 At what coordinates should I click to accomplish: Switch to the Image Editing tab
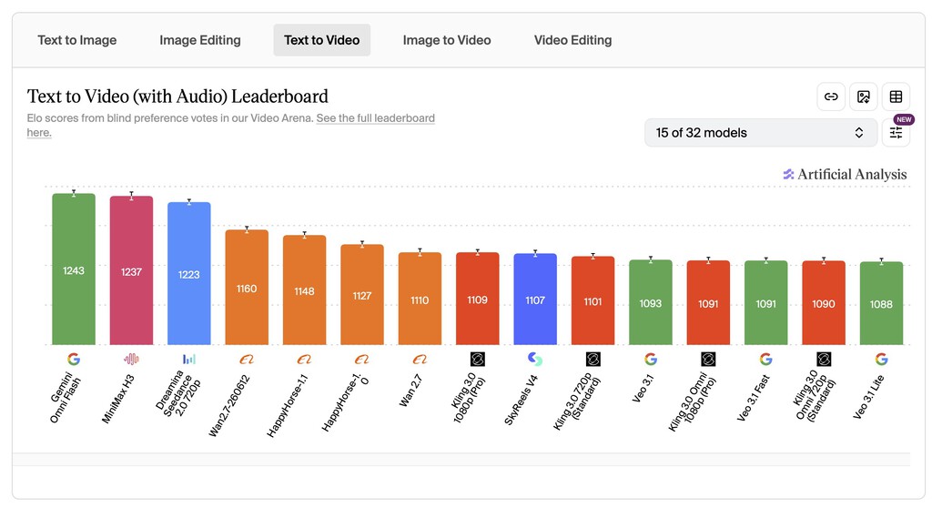(200, 40)
